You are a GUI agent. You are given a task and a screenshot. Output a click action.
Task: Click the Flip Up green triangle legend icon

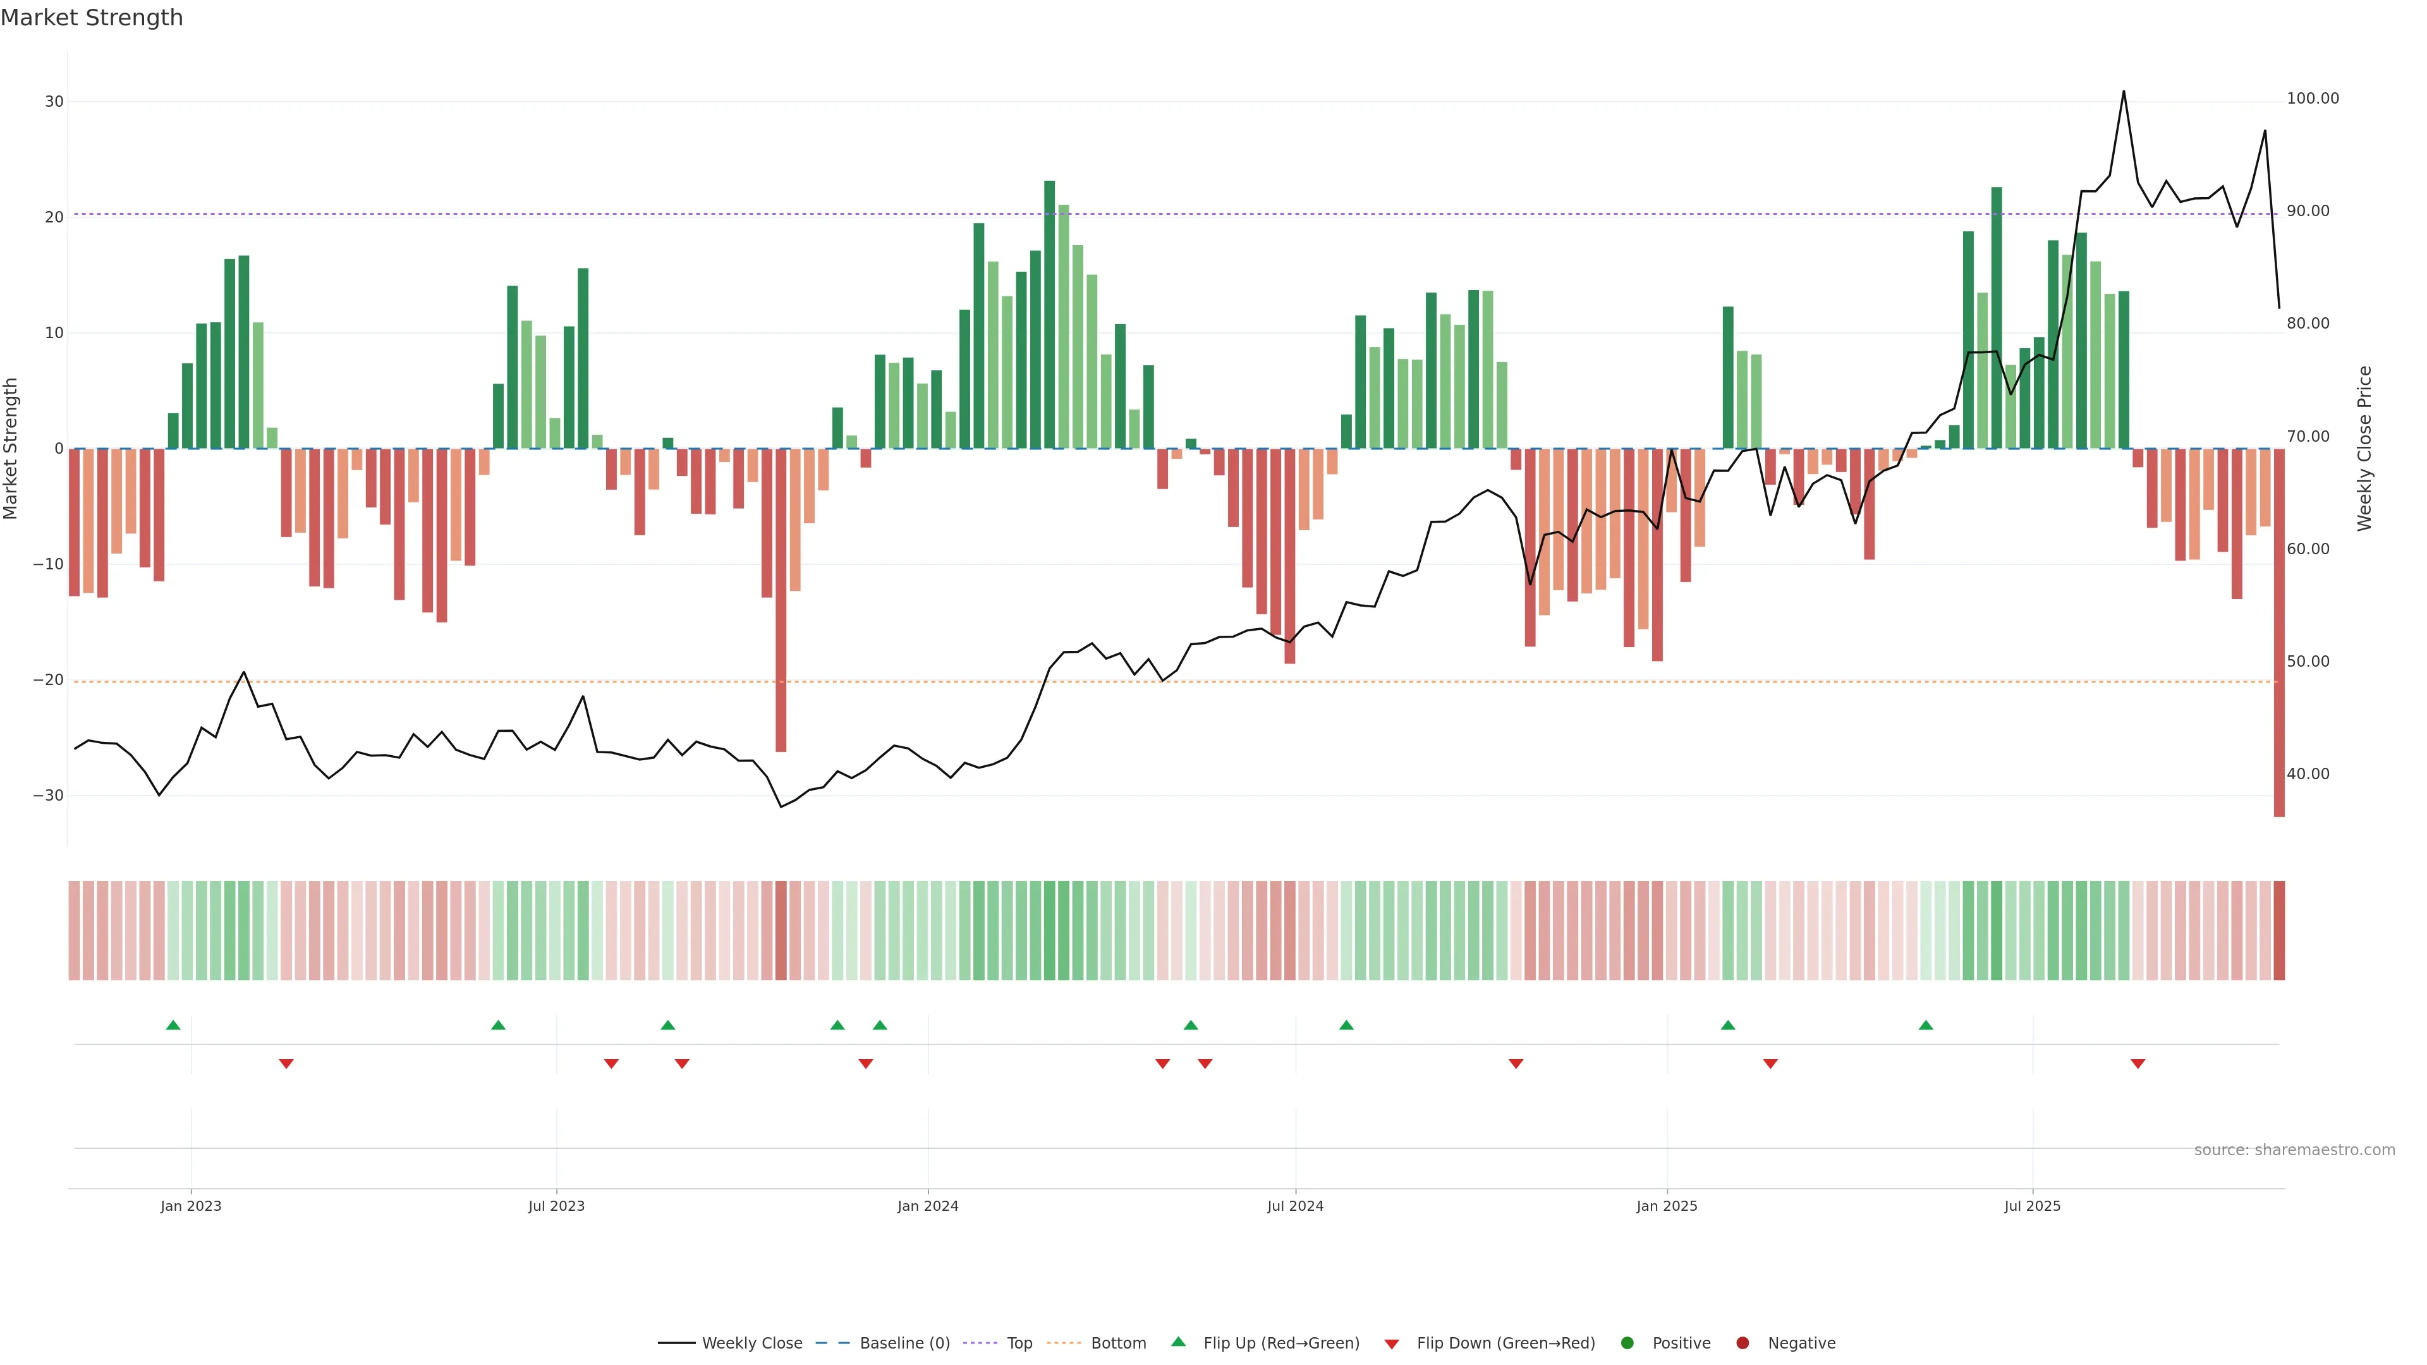point(1177,1342)
